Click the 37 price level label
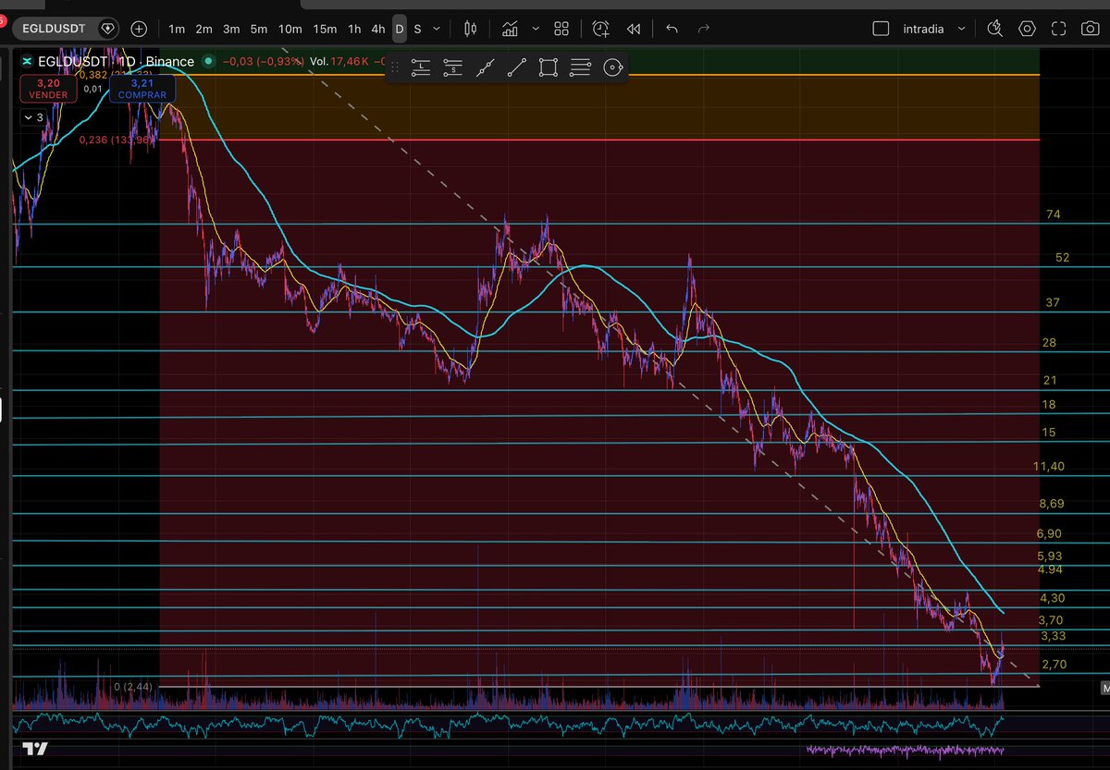This screenshot has width=1110, height=770. point(1053,302)
